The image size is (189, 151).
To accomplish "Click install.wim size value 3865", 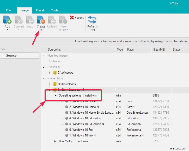I will click(156, 95).
